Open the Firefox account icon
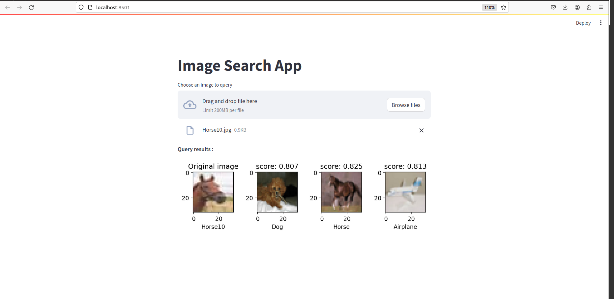Image resolution: width=614 pixels, height=299 pixels. coord(577,7)
